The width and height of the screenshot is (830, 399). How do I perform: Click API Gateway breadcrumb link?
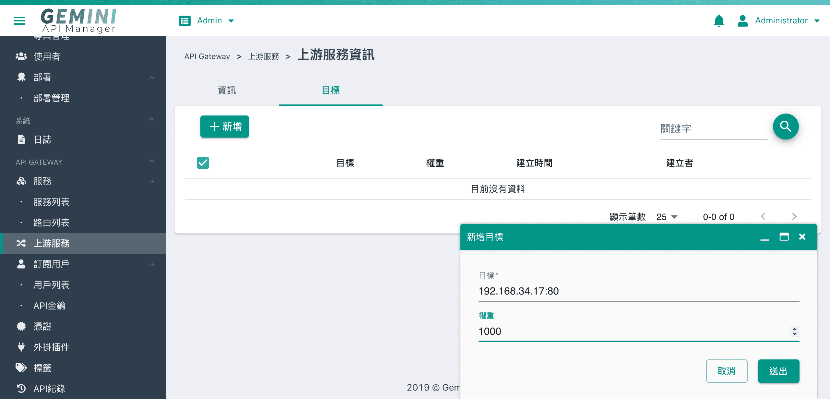point(207,56)
